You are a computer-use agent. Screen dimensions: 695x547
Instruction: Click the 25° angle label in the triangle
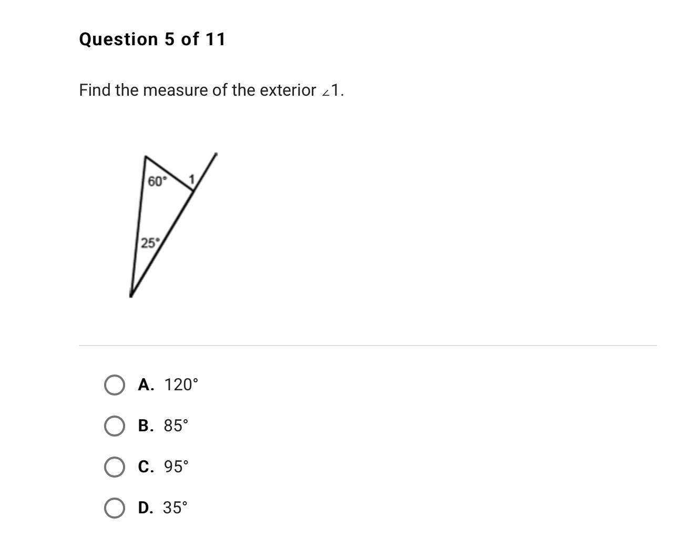(x=149, y=243)
